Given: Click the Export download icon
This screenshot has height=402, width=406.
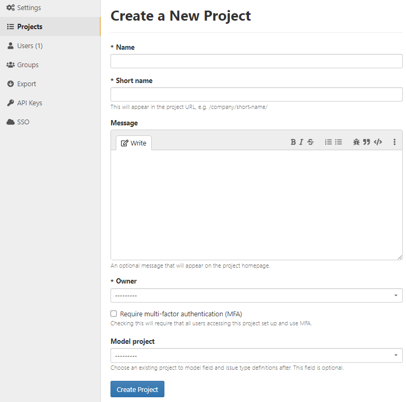Looking at the screenshot, I should (x=11, y=84).
